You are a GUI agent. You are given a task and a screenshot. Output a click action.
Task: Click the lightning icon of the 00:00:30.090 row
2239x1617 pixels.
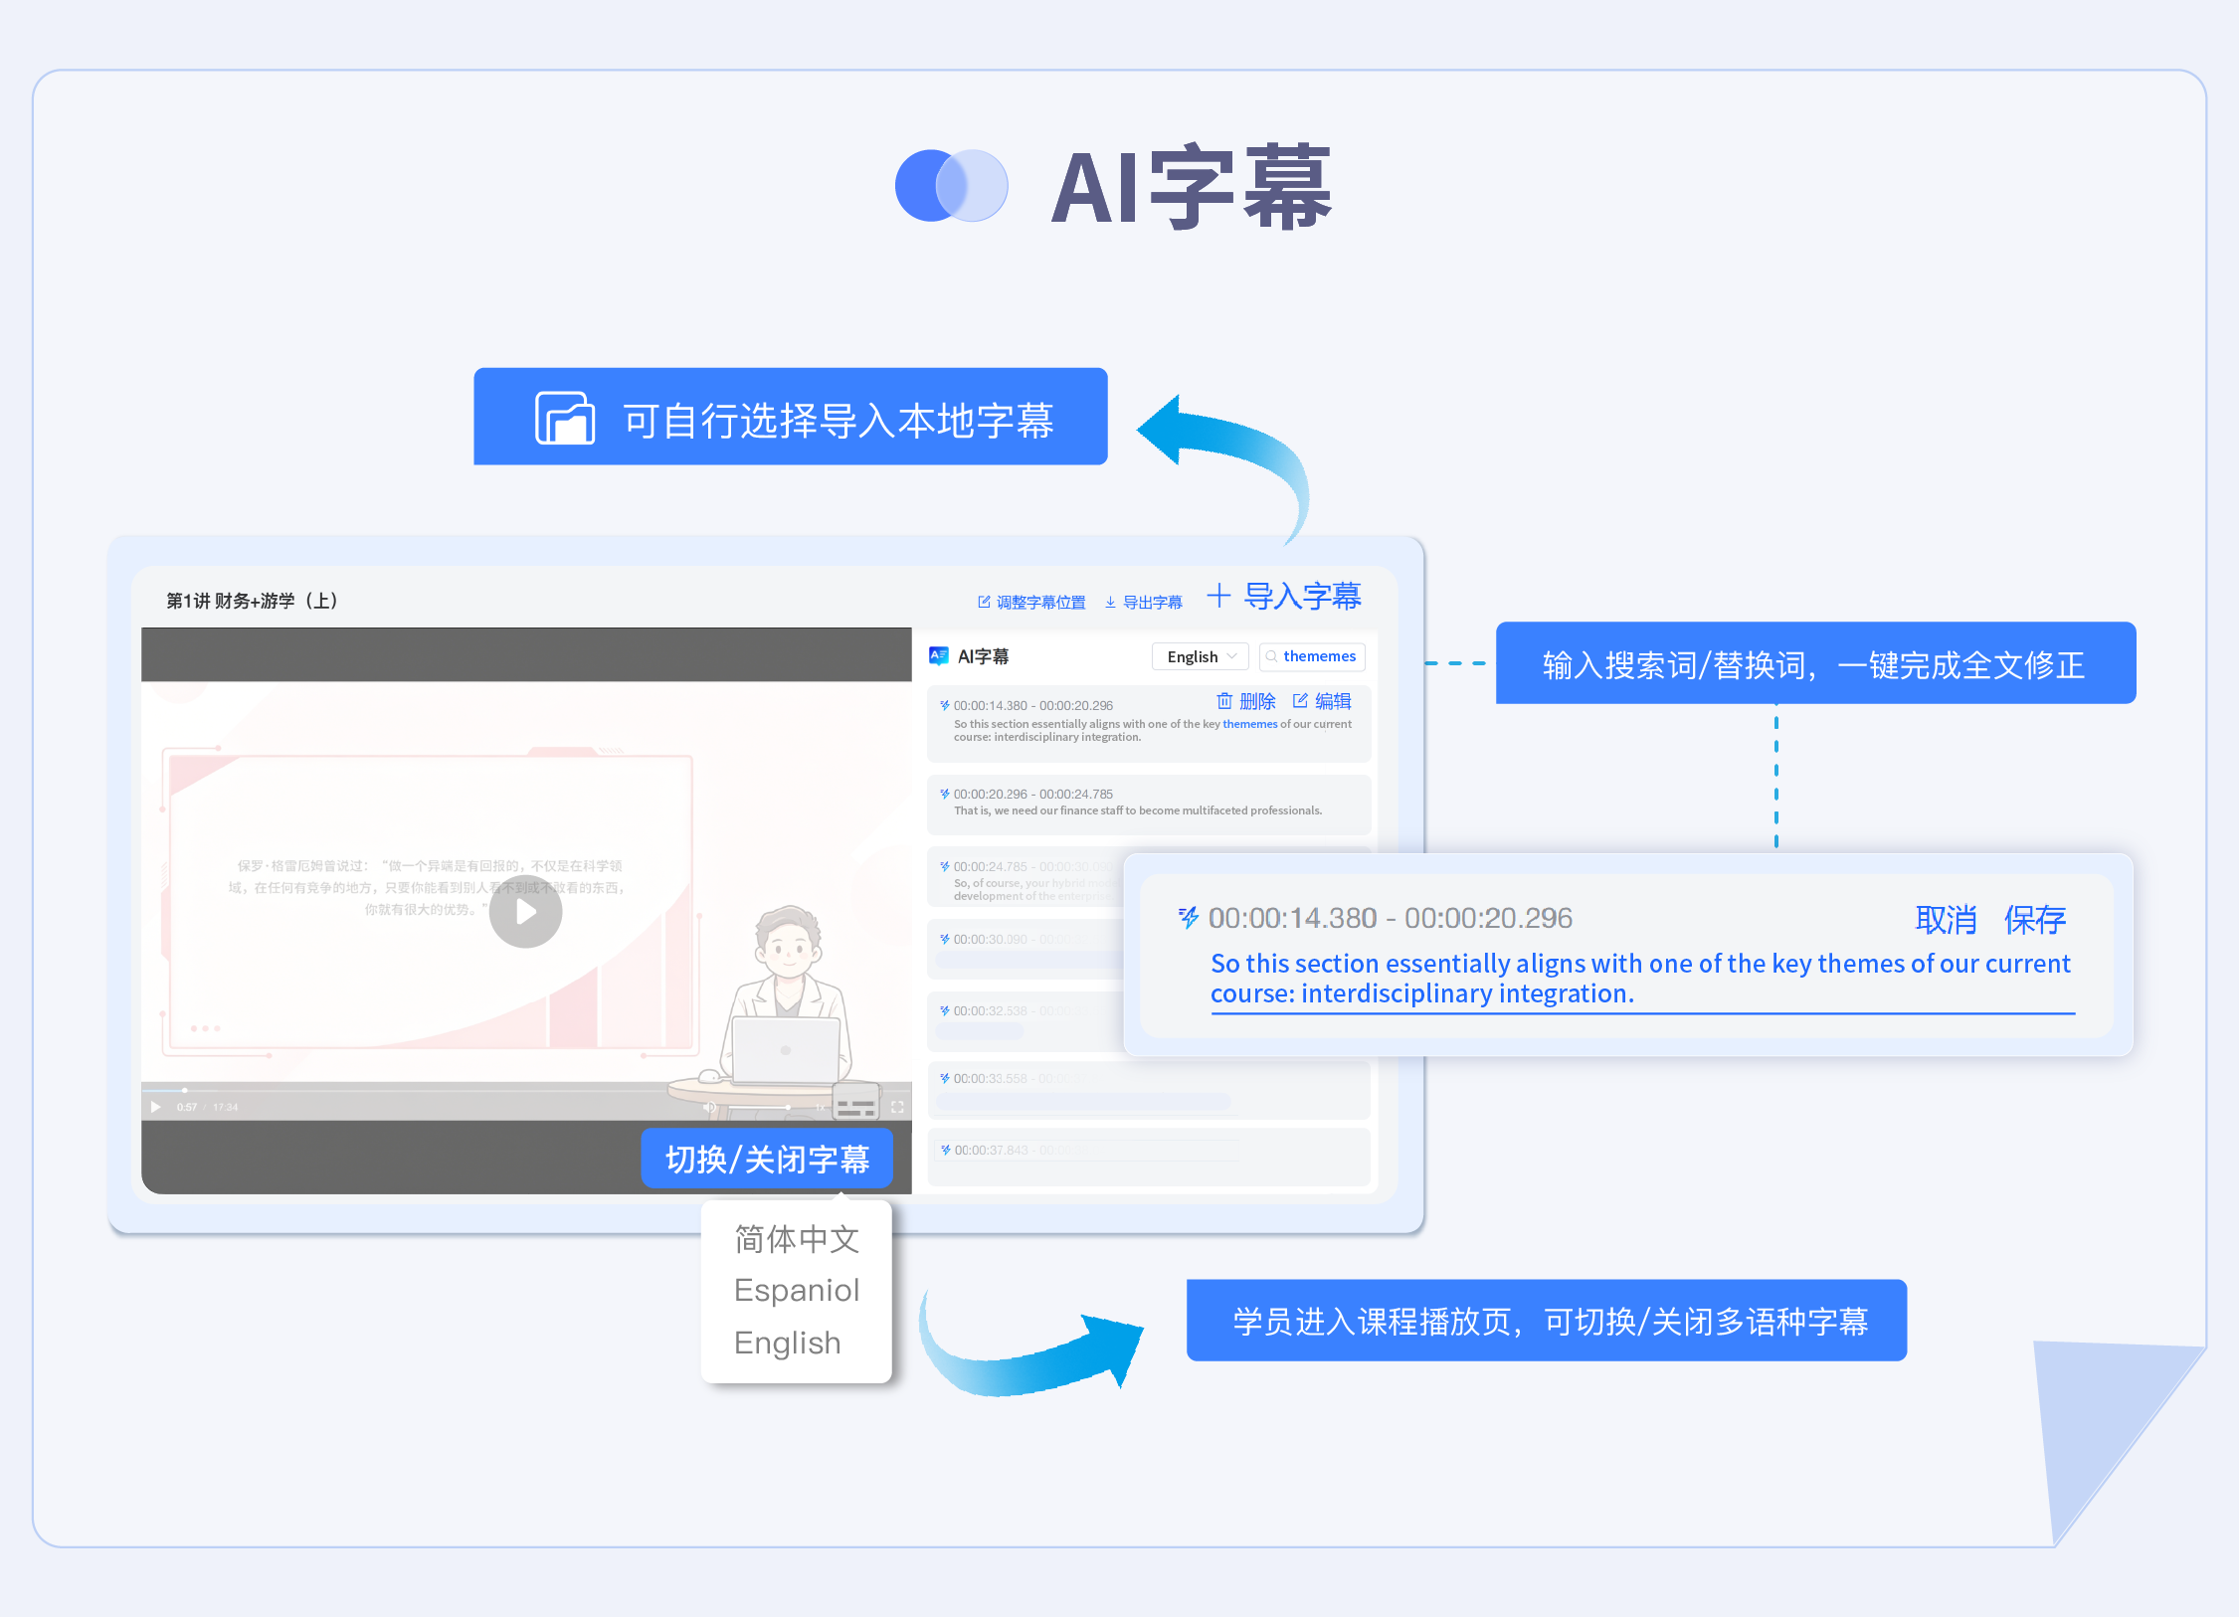point(945,939)
